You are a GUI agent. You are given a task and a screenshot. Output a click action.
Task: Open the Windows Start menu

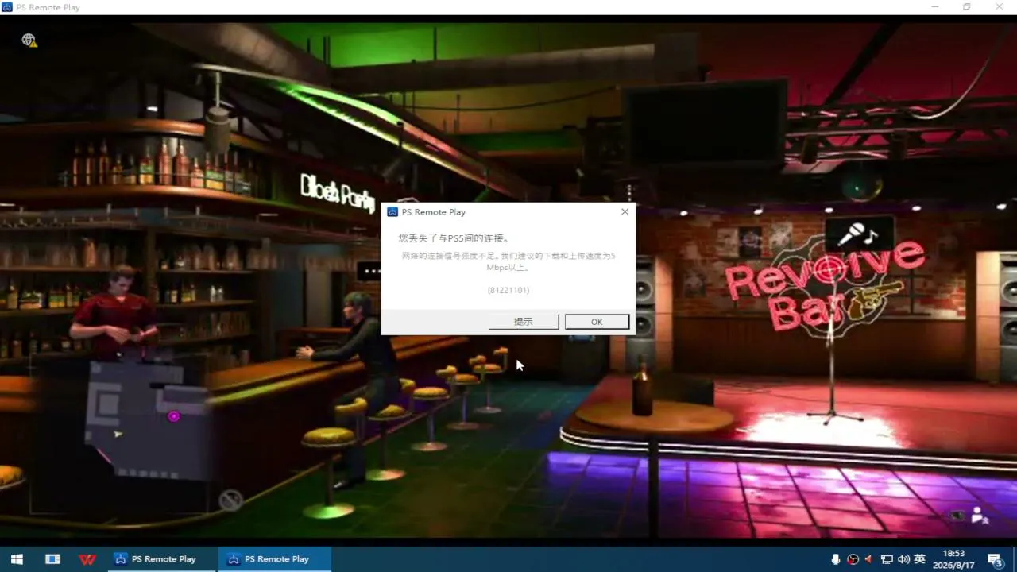[17, 559]
